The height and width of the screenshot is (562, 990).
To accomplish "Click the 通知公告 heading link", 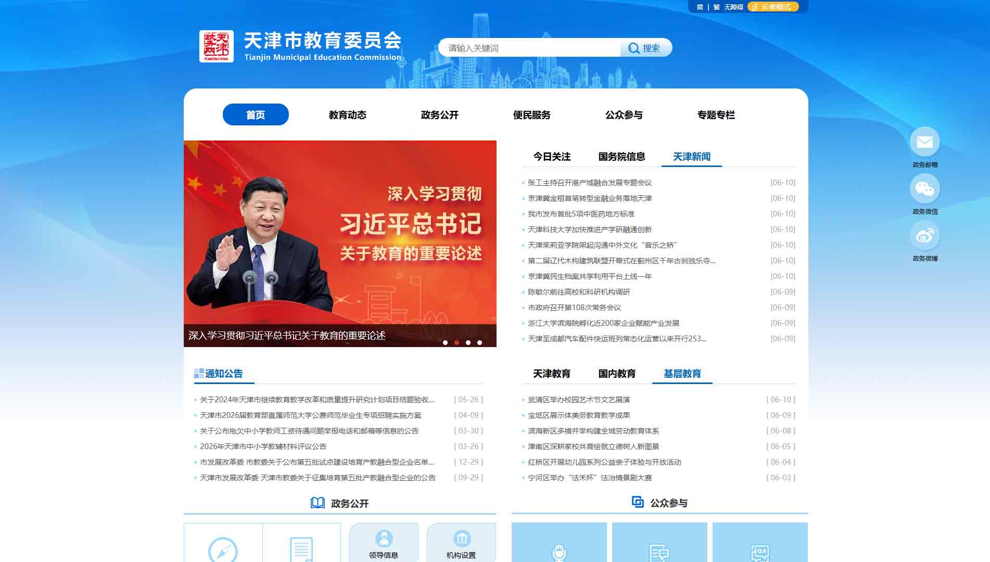I will point(224,374).
